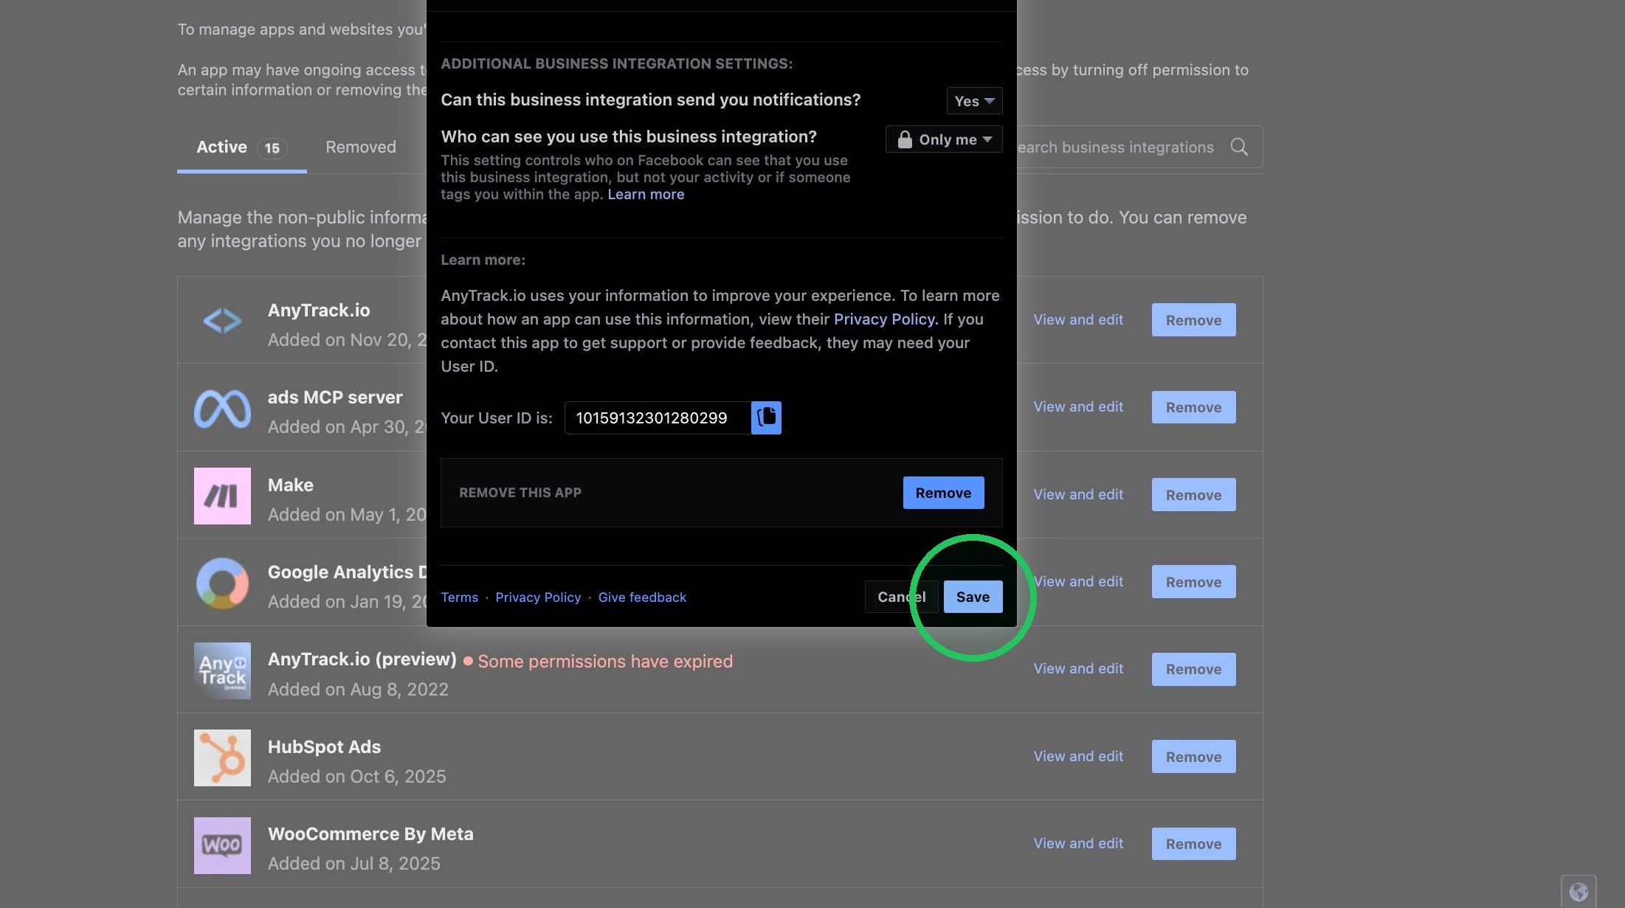
Task: Open the Learn more link
Action: coord(646,194)
